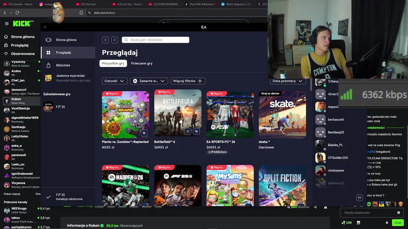408x229 pixels.
Task: Open Split Fiction cover
Action: (x=282, y=185)
